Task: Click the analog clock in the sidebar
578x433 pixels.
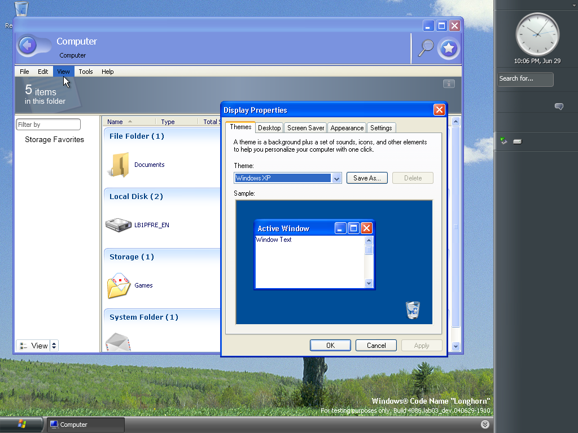Action: 537,34
